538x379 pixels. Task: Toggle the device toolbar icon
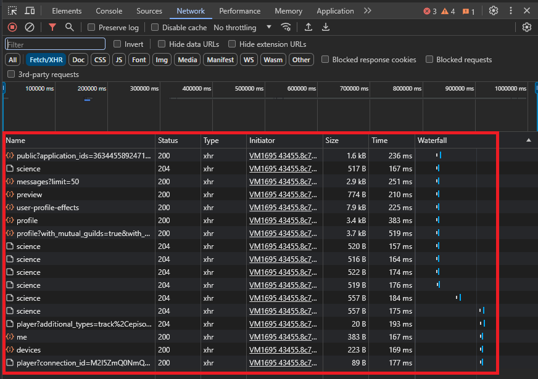click(x=30, y=11)
